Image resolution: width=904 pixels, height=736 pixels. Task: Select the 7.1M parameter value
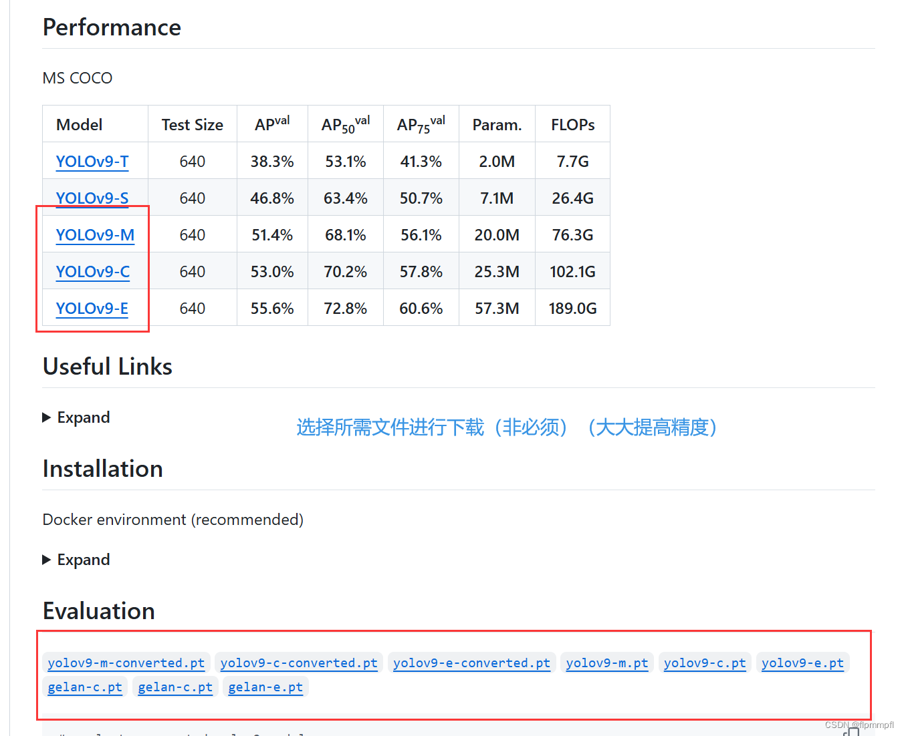point(497,198)
